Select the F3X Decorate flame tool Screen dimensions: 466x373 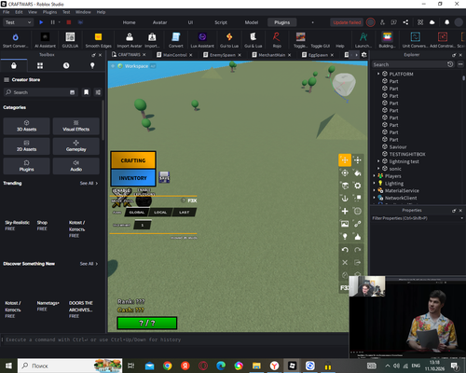[358, 237]
